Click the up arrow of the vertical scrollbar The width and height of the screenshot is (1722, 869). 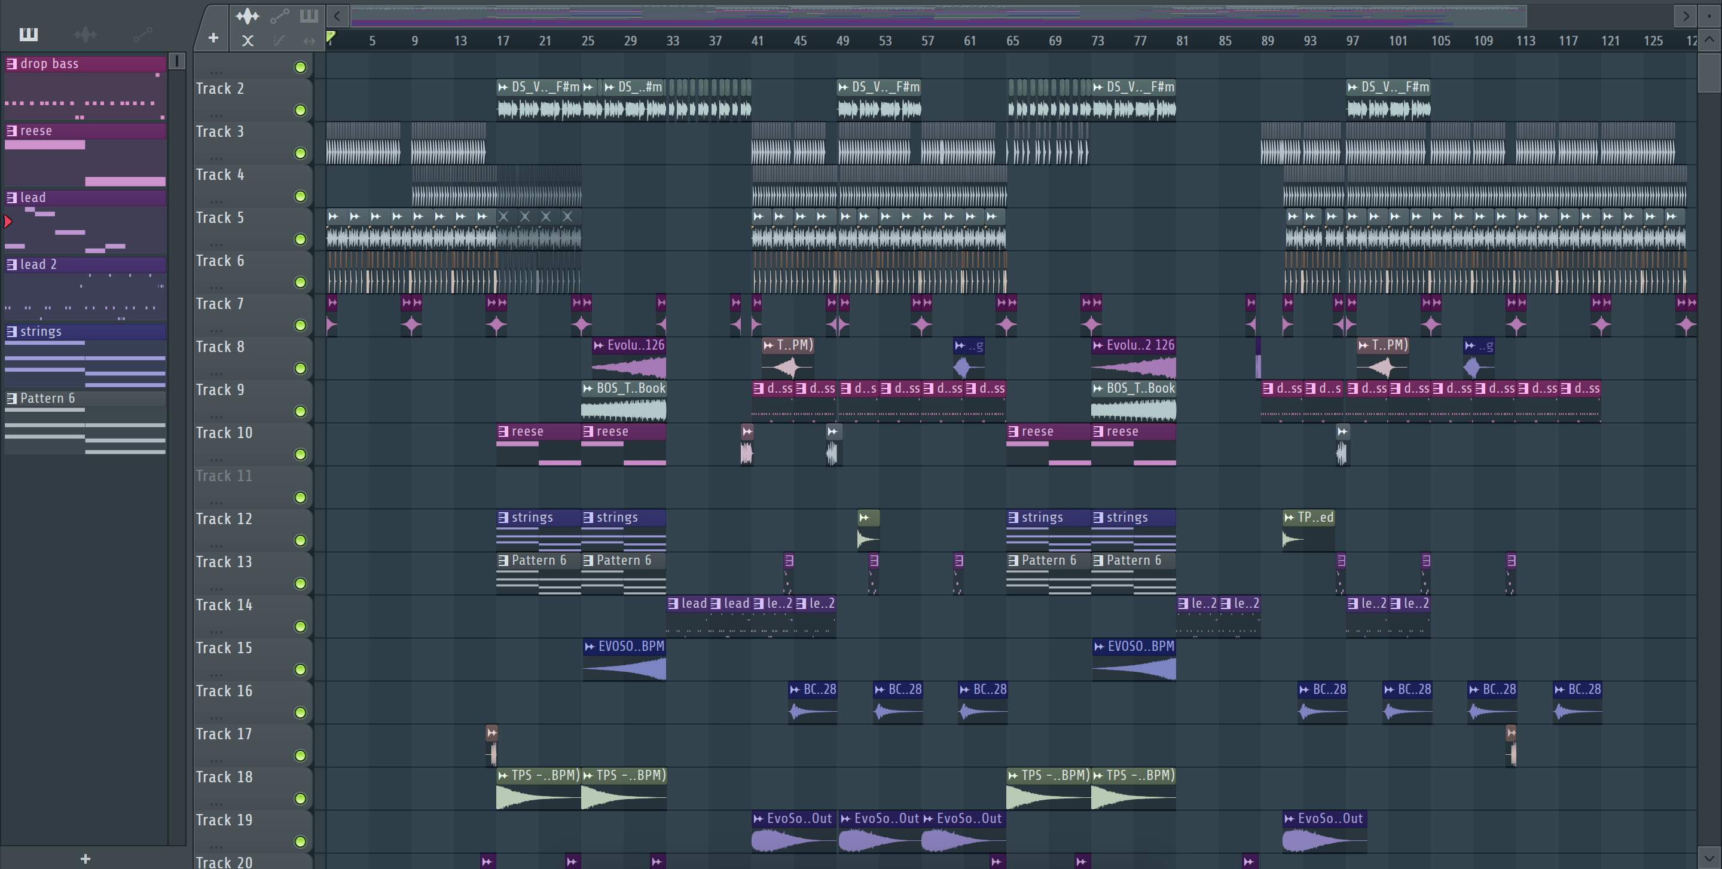point(1709,39)
